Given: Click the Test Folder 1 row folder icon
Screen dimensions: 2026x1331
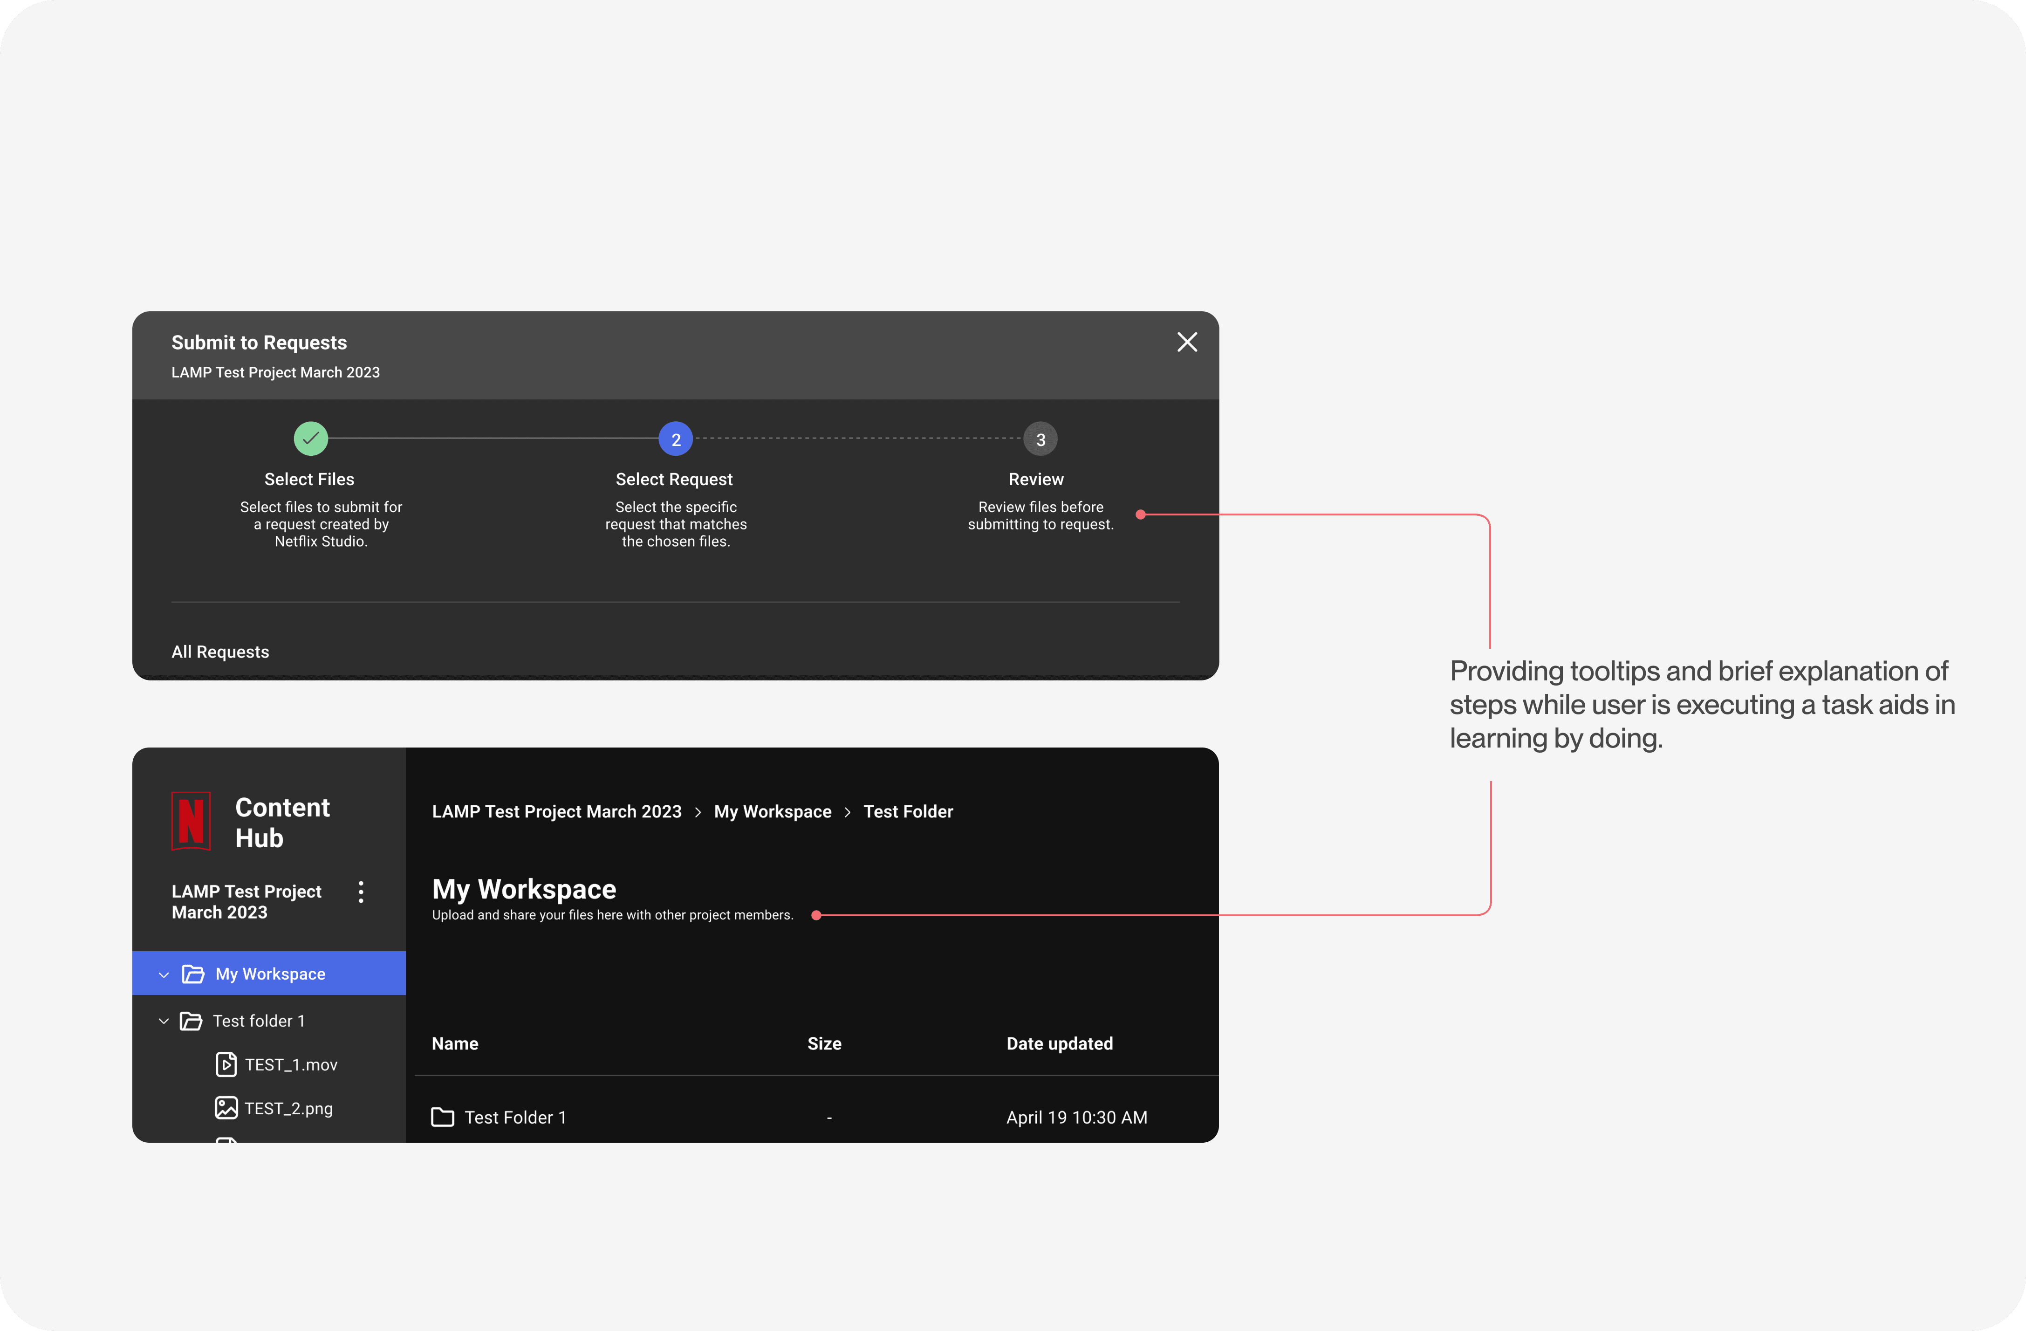Looking at the screenshot, I should tap(443, 1117).
